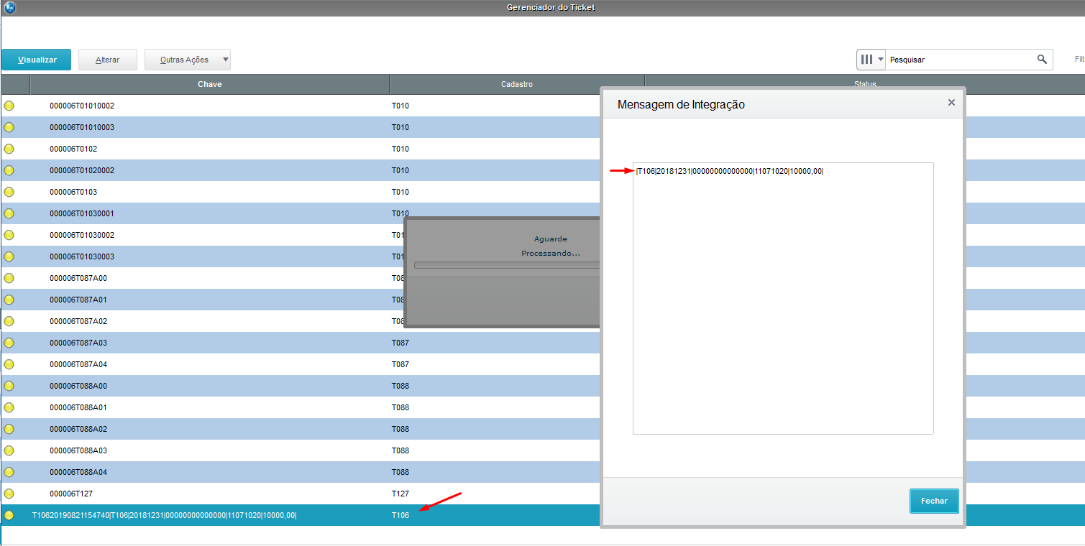The width and height of the screenshot is (1085, 546).
Task: Select row 000006T01010002
Action: (x=82, y=106)
